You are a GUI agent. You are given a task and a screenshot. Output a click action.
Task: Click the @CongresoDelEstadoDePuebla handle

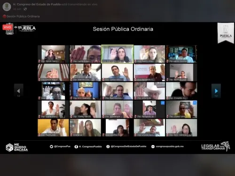[128, 146]
